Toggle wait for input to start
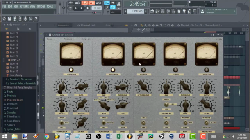The width and height of the screenshot is (250, 140). 78,3
